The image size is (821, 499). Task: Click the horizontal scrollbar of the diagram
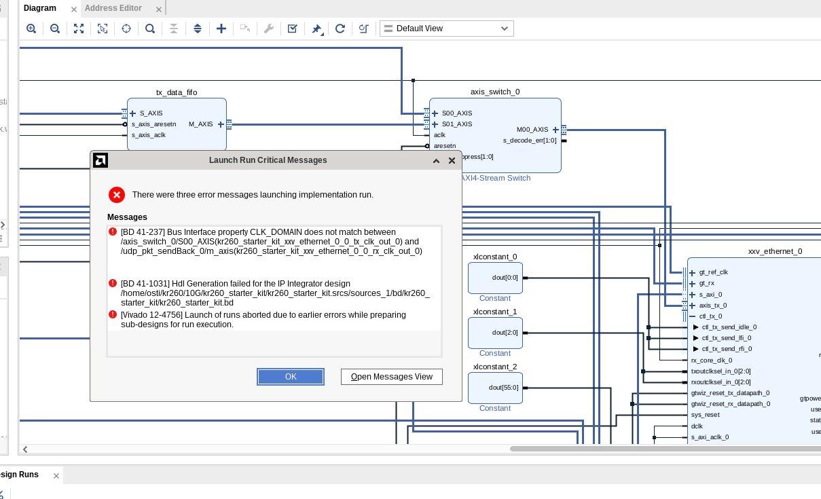point(665,449)
